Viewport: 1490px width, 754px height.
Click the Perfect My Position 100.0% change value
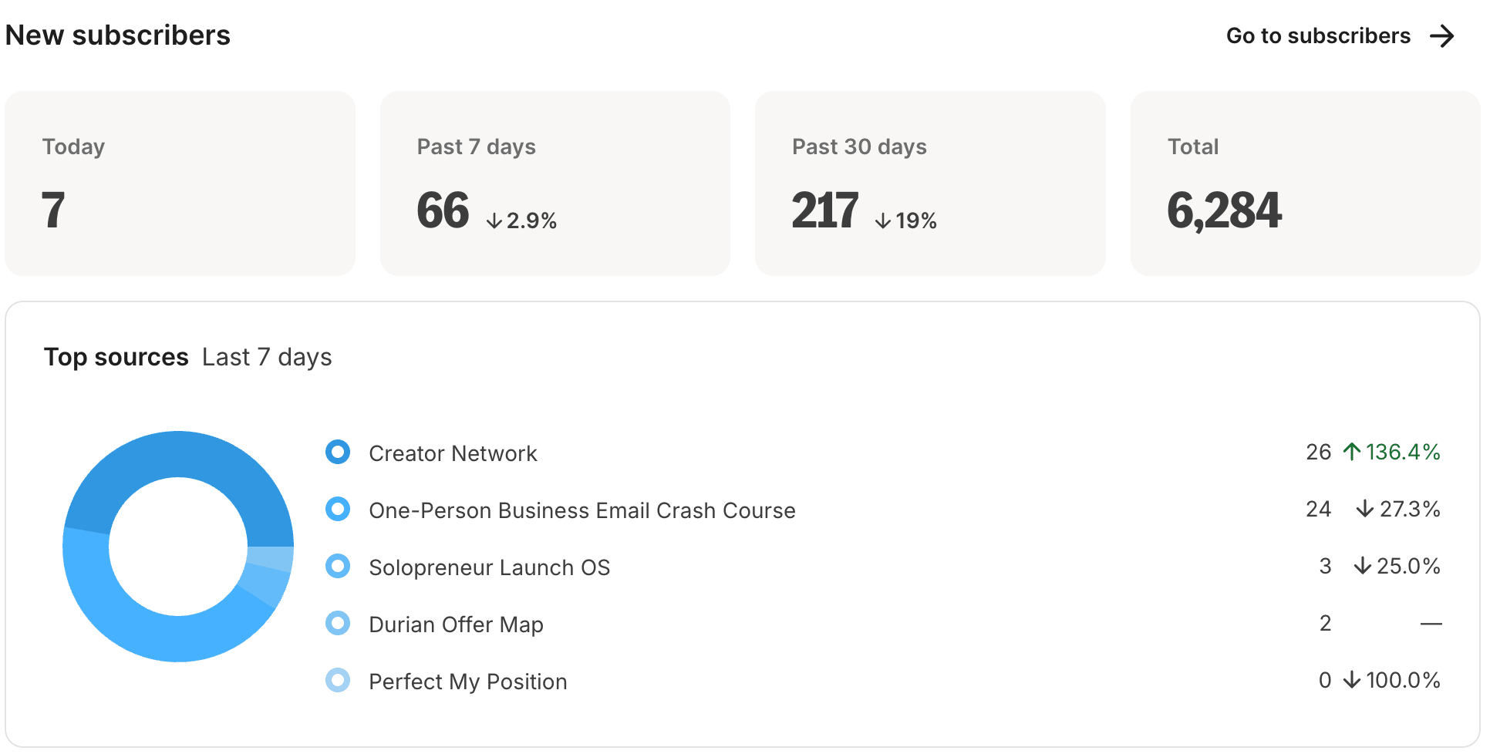tap(1402, 680)
